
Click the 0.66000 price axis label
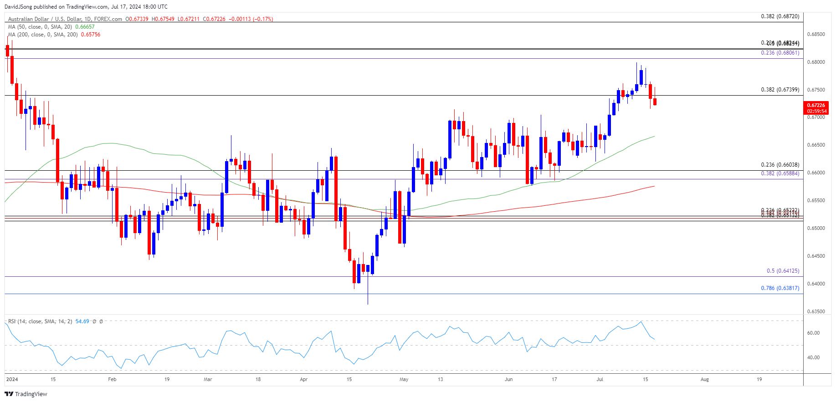816,173
